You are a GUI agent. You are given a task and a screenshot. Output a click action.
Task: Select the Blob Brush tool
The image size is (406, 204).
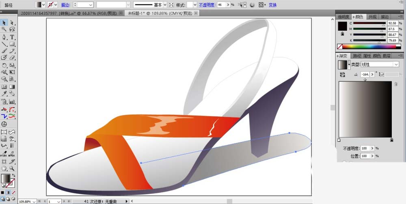point(4,58)
